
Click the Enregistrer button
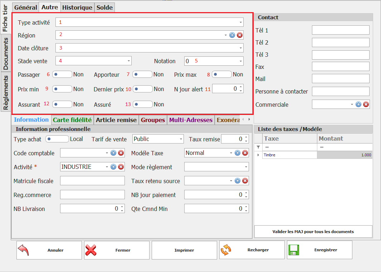pyautogui.click(x=319, y=250)
